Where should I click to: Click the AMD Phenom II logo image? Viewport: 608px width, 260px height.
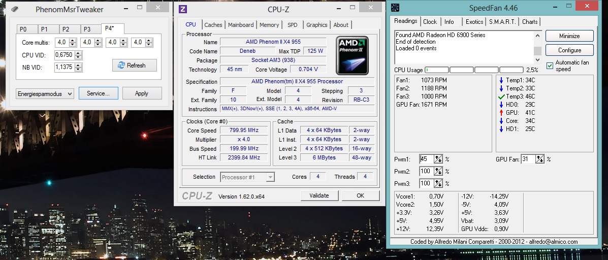click(x=352, y=55)
